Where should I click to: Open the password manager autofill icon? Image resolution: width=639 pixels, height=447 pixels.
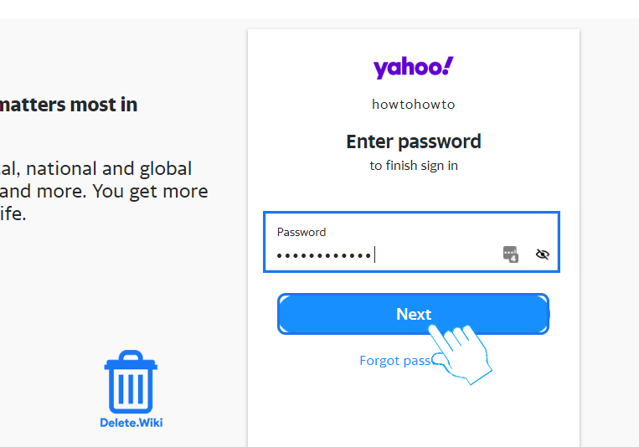point(511,254)
